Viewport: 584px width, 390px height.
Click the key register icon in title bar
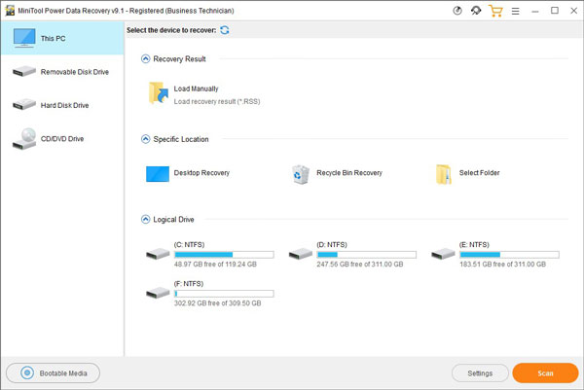click(476, 12)
